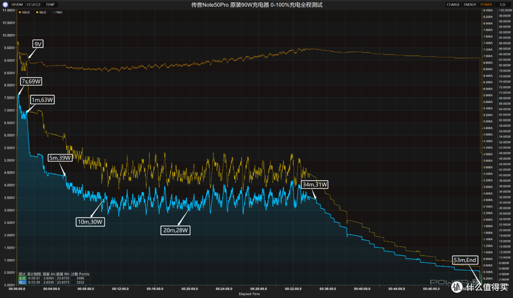Toggle the TEMP curve display
Image resolution: width=513 pixels, height=298 pixels.
50,5
